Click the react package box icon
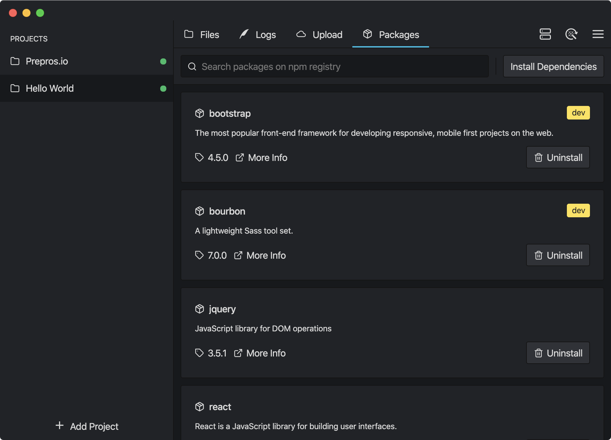Screen dimensions: 611x440 click(x=200, y=407)
